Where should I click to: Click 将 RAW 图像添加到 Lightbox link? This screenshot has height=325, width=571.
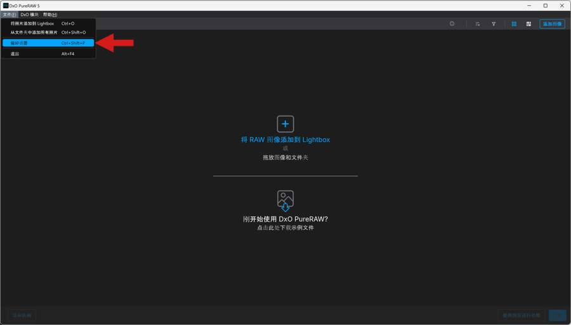(x=285, y=140)
